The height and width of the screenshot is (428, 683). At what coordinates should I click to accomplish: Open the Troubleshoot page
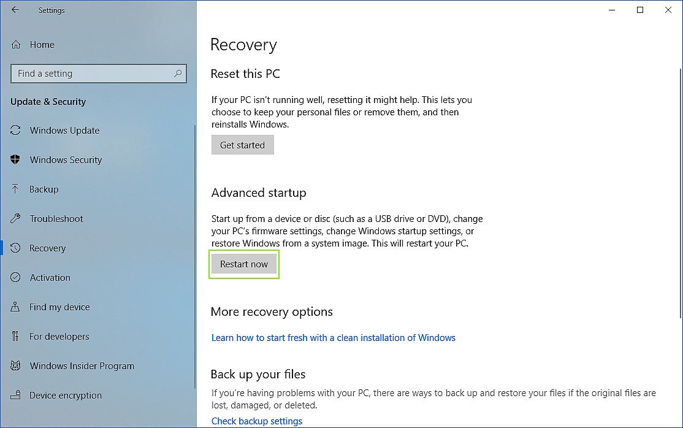56,219
